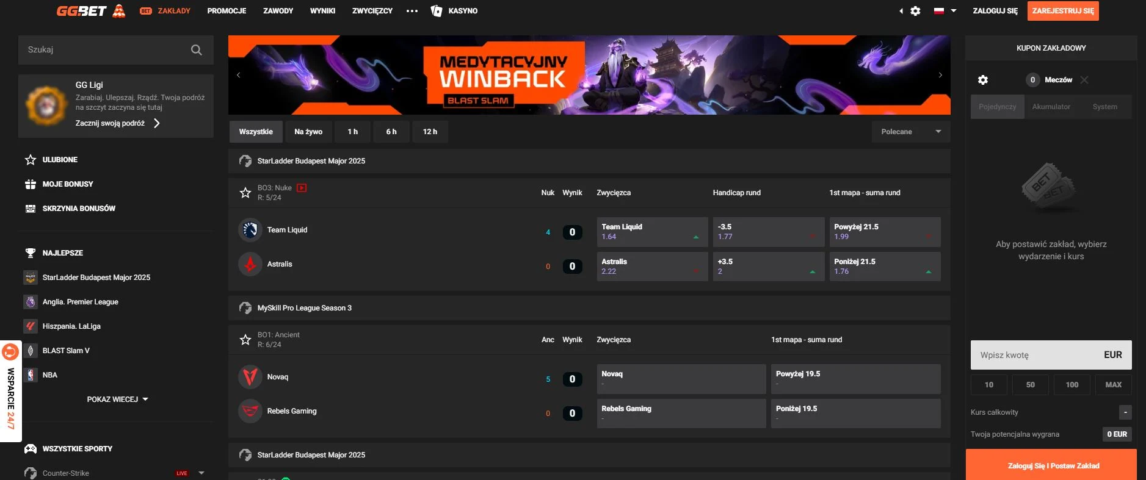Switch bet slip to System tab
Screen dimensions: 1146x480
click(1105, 107)
